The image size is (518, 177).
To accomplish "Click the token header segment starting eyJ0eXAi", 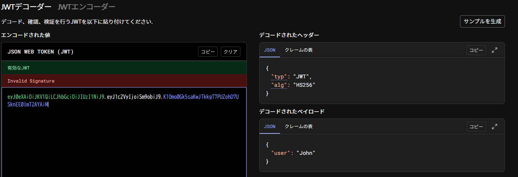I will pyautogui.click(x=56, y=97).
